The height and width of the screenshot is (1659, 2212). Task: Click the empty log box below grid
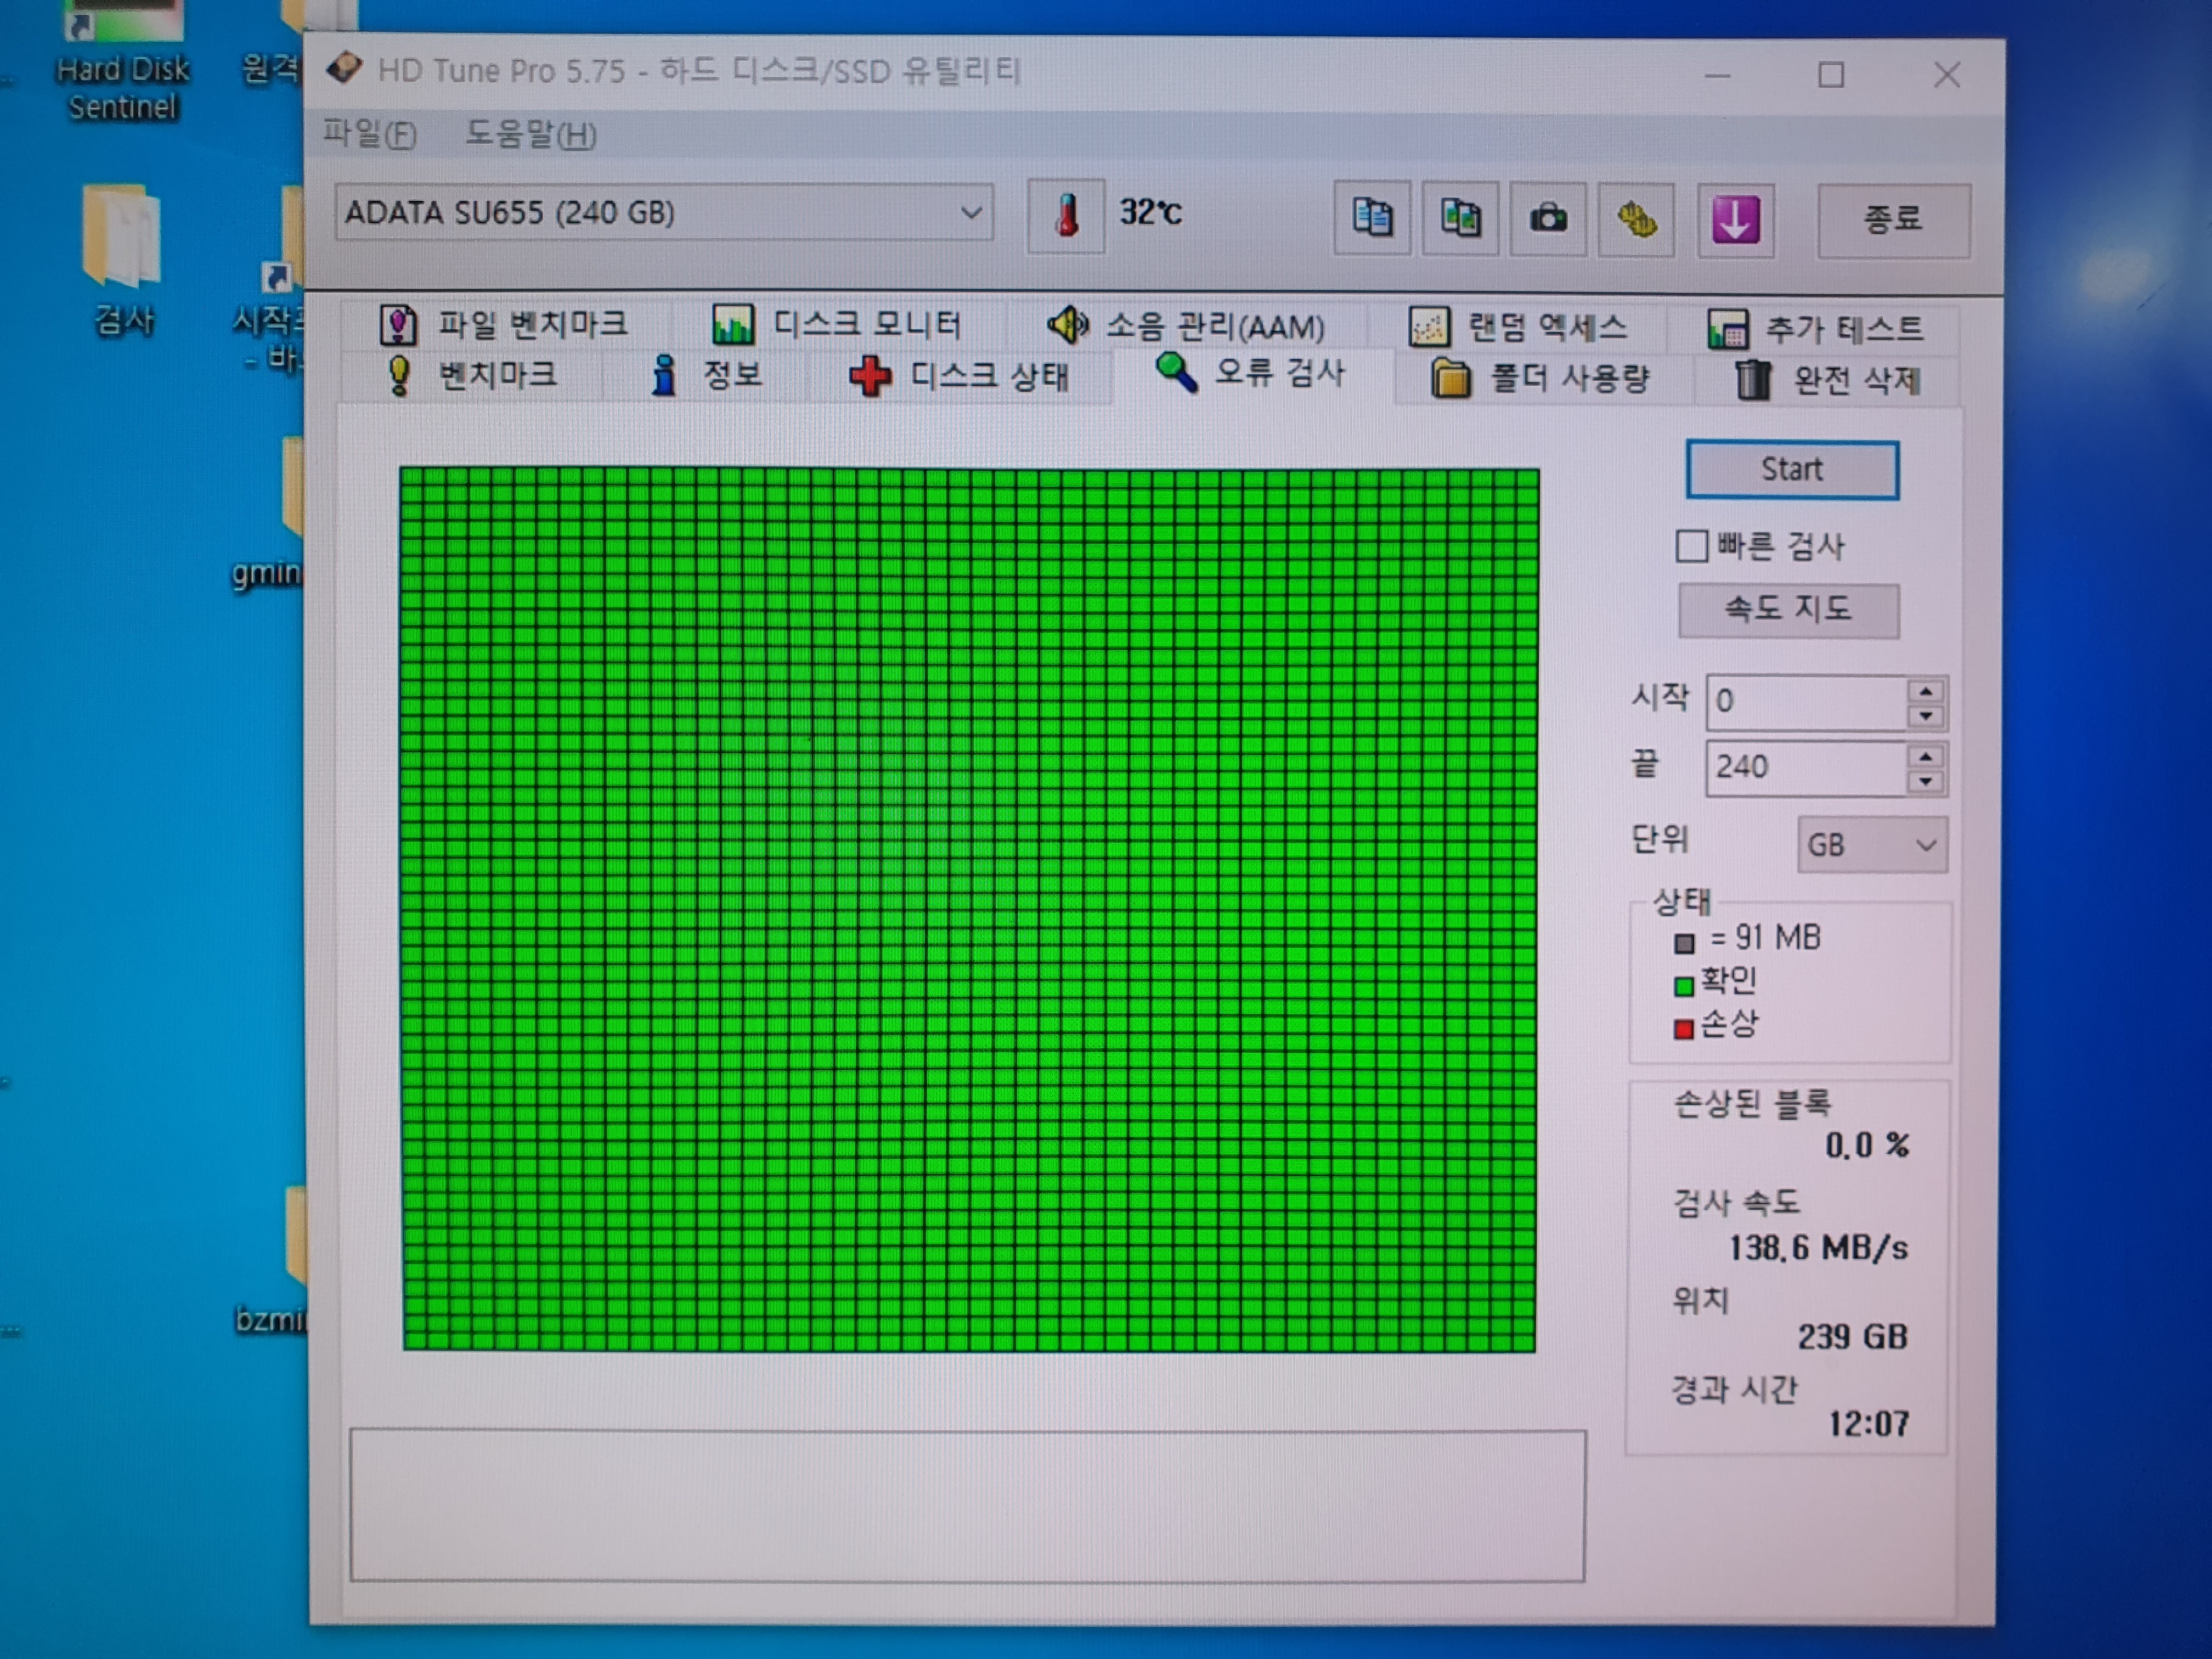point(967,1507)
